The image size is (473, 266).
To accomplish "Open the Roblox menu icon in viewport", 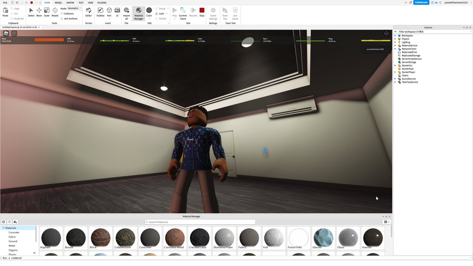I will [6, 33].
